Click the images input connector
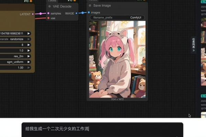This screenshot has height=137, width=206. click(x=89, y=12)
